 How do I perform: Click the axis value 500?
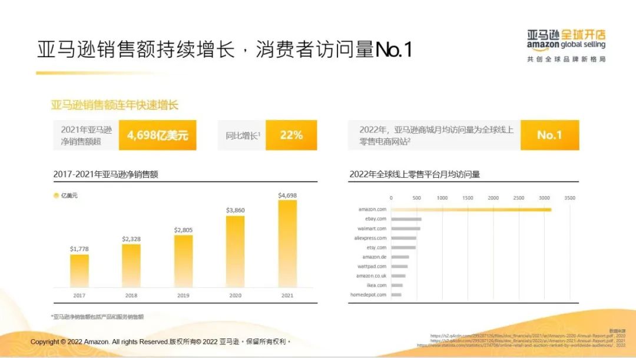point(416,198)
